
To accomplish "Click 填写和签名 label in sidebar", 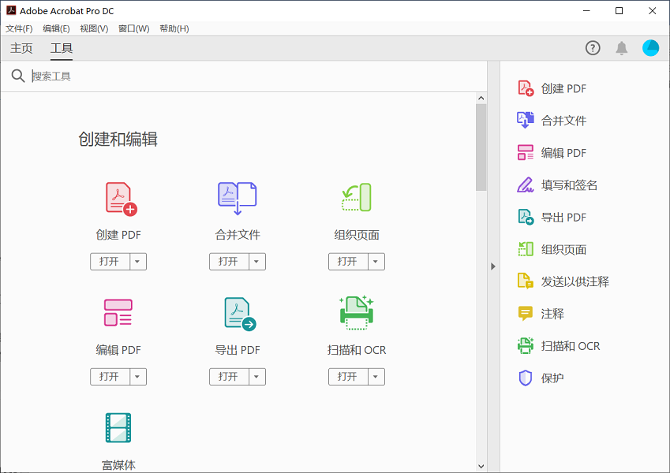I will click(x=569, y=184).
